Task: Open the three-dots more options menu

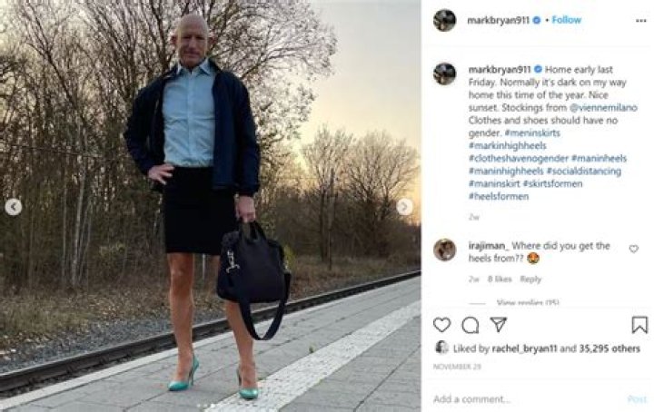Action: [640, 21]
